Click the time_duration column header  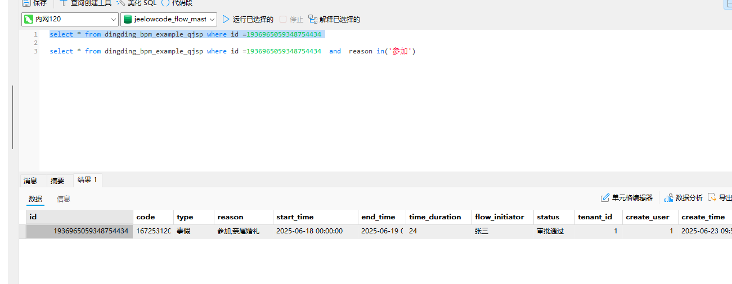pos(438,217)
